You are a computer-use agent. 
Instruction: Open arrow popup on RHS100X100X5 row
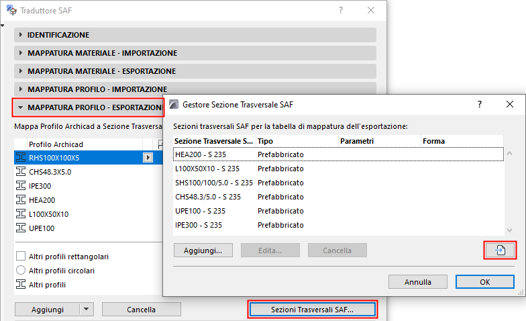coord(148,157)
